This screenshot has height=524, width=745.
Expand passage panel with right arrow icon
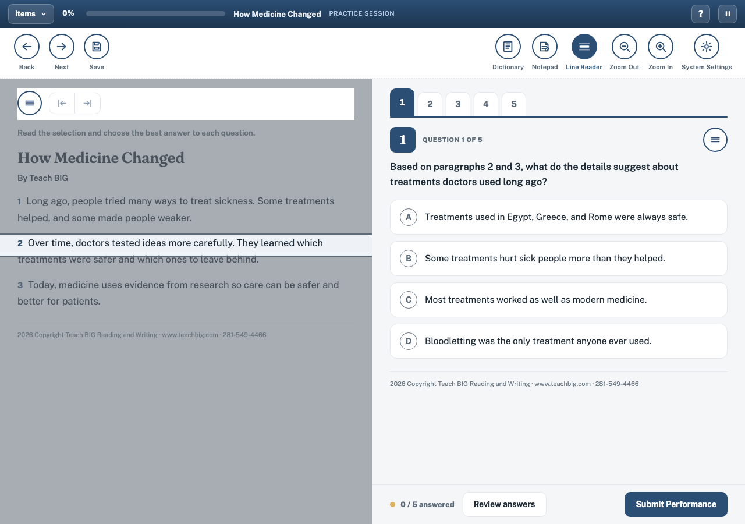(88, 103)
